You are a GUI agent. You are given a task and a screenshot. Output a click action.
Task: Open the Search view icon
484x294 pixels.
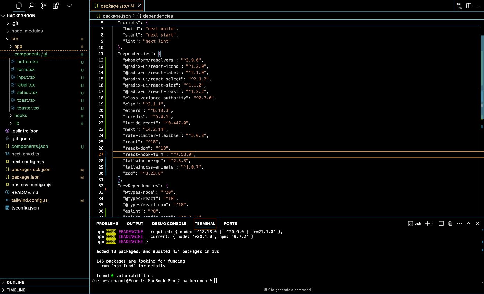[x=31, y=6]
